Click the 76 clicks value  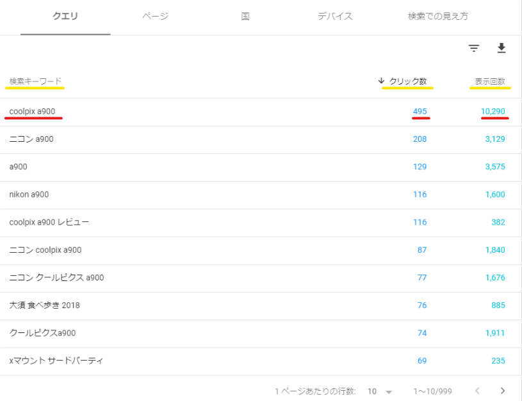(422, 305)
